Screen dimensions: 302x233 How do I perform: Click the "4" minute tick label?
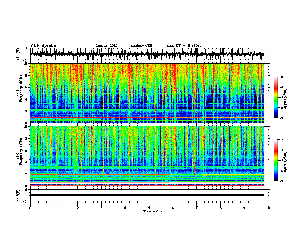(125, 208)
